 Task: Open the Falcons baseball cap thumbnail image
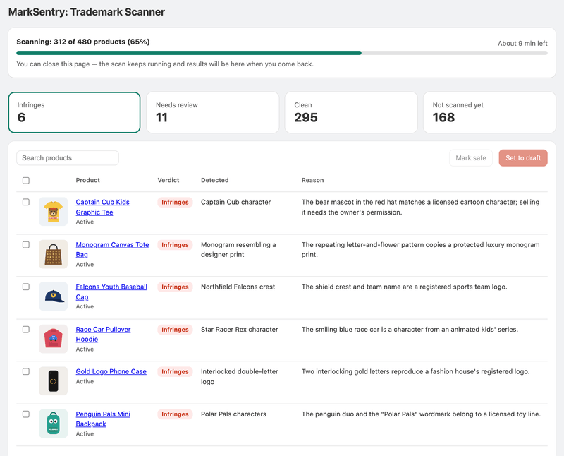pos(54,296)
